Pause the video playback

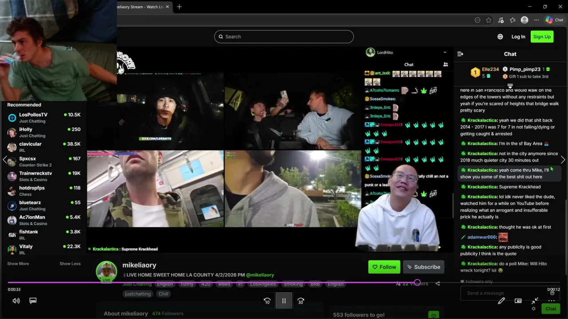point(284,301)
